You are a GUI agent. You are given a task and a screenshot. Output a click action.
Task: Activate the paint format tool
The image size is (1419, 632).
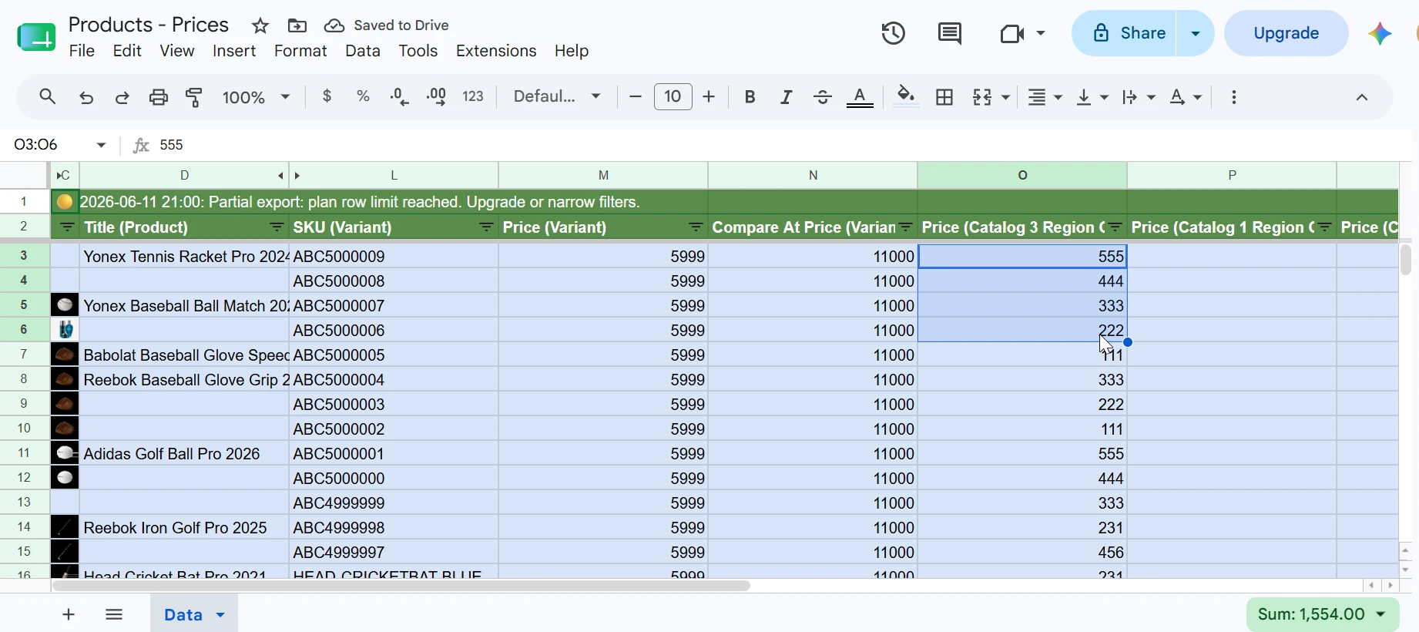click(x=195, y=97)
